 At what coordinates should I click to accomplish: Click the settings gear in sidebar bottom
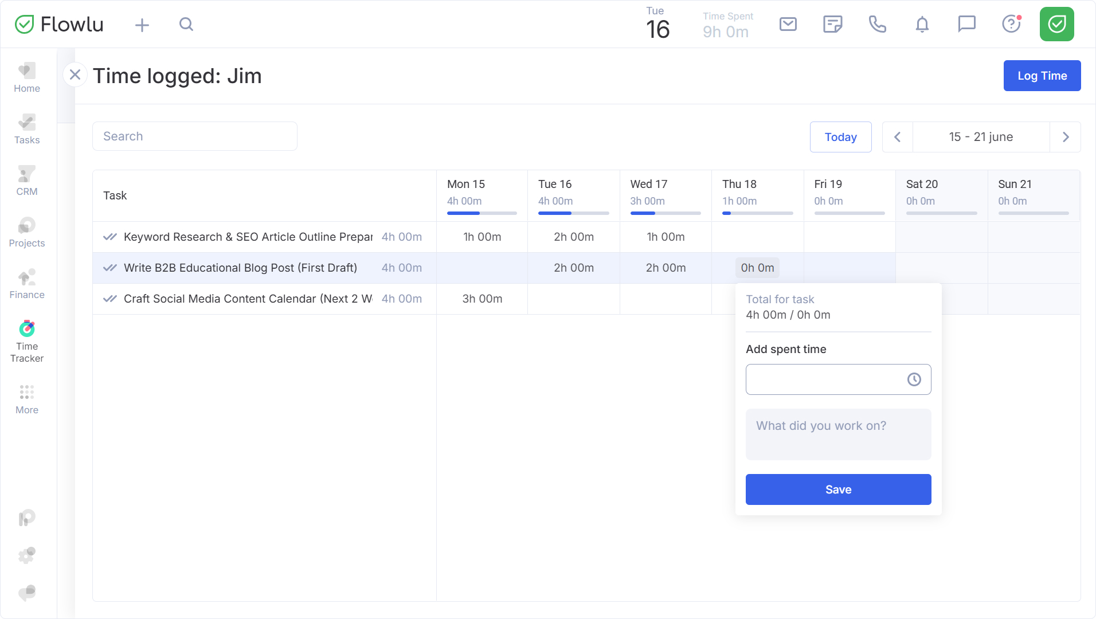click(x=27, y=555)
